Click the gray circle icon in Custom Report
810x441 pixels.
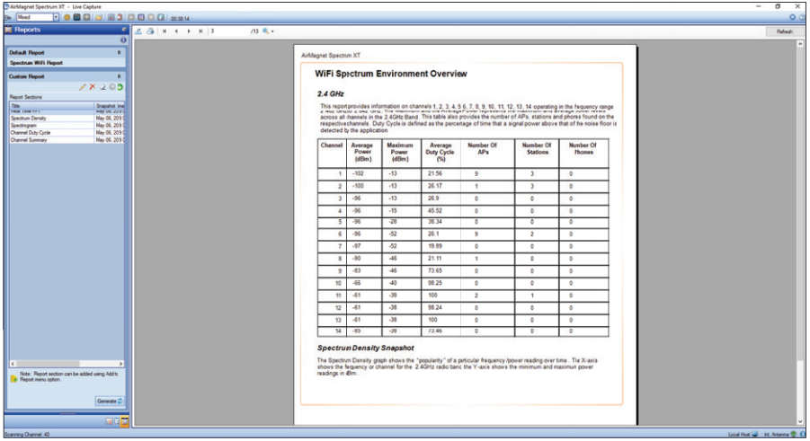[x=111, y=87]
